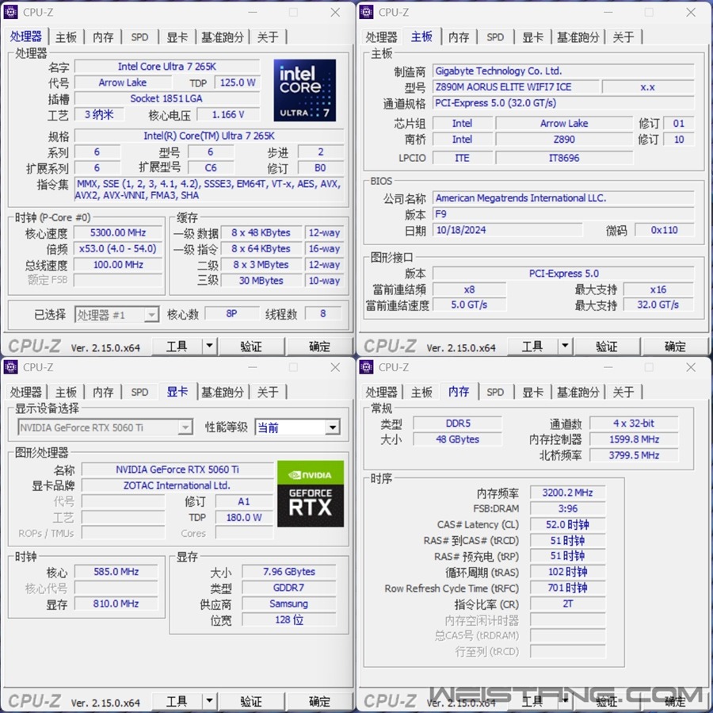Open 关于 tab in the graphics window
713x713 pixels.
pos(268,392)
